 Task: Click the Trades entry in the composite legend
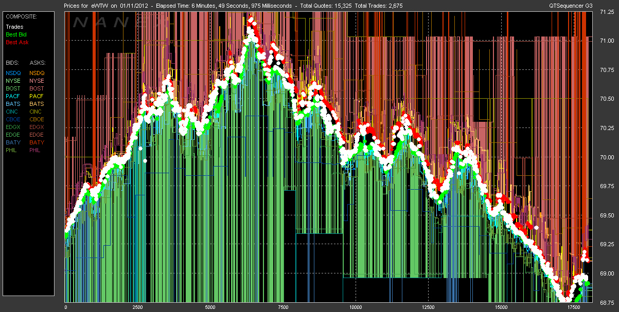click(x=13, y=27)
